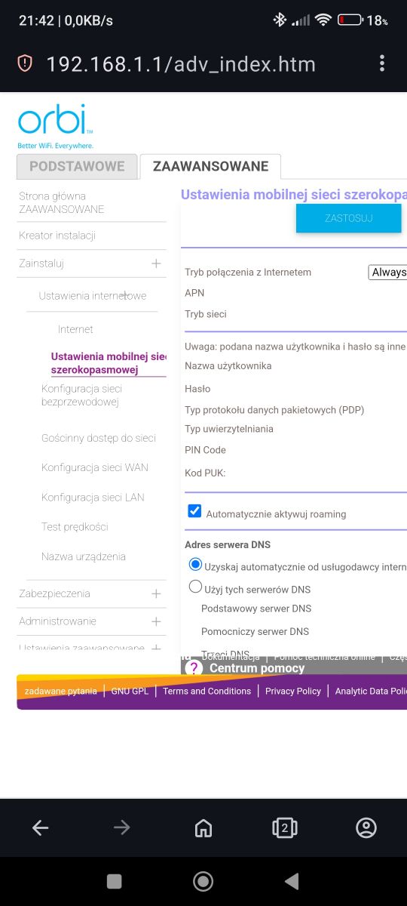The image size is (407, 906).
Task: Open the tabs switcher icon showing 2
Action: click(x=284, y=828)
